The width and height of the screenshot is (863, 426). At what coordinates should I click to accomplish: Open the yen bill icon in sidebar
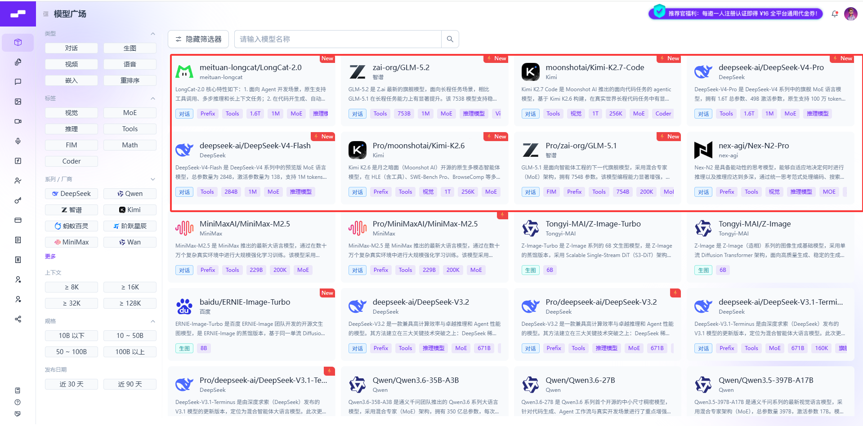pos(18,260)
